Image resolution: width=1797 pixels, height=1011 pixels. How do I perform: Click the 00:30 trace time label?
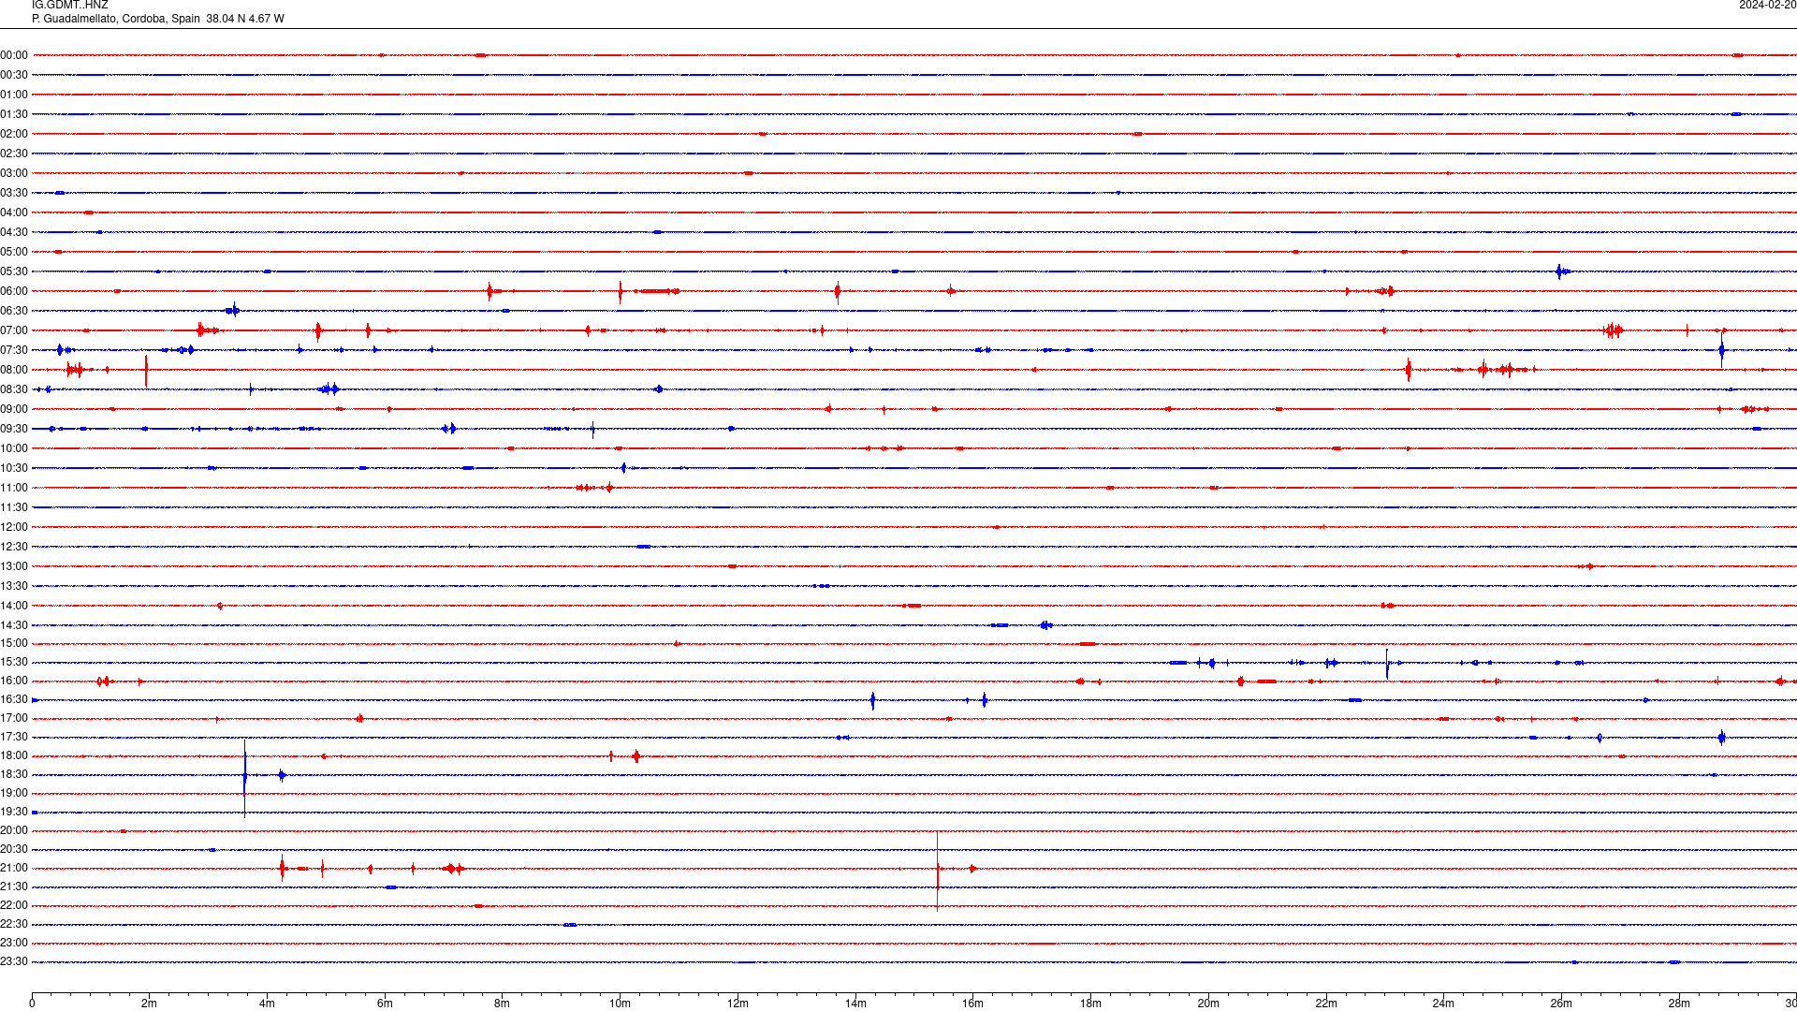14,75
